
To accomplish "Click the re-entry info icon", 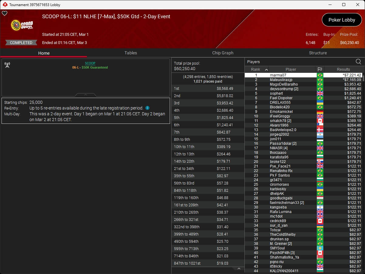I will (147, 108).
